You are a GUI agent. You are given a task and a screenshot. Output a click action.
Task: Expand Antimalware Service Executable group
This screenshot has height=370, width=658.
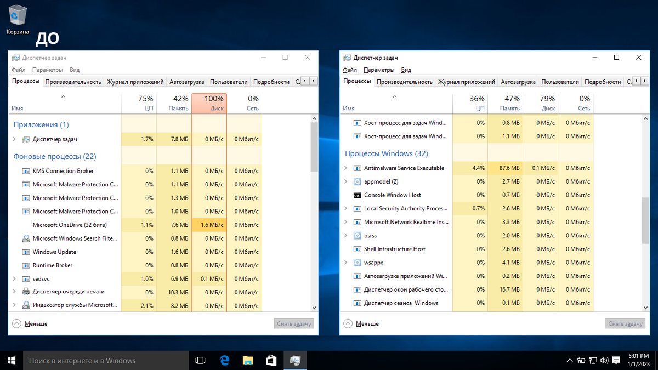pos(346,168)
